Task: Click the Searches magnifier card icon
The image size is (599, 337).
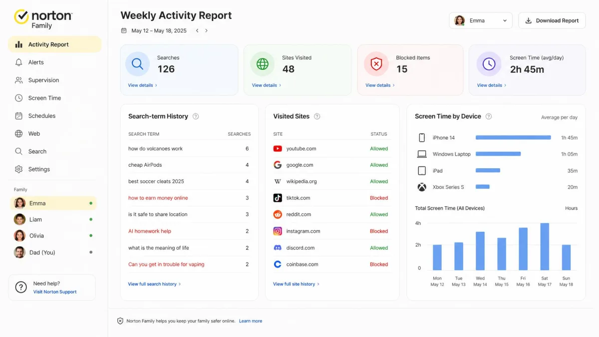Action: (137, 64)
